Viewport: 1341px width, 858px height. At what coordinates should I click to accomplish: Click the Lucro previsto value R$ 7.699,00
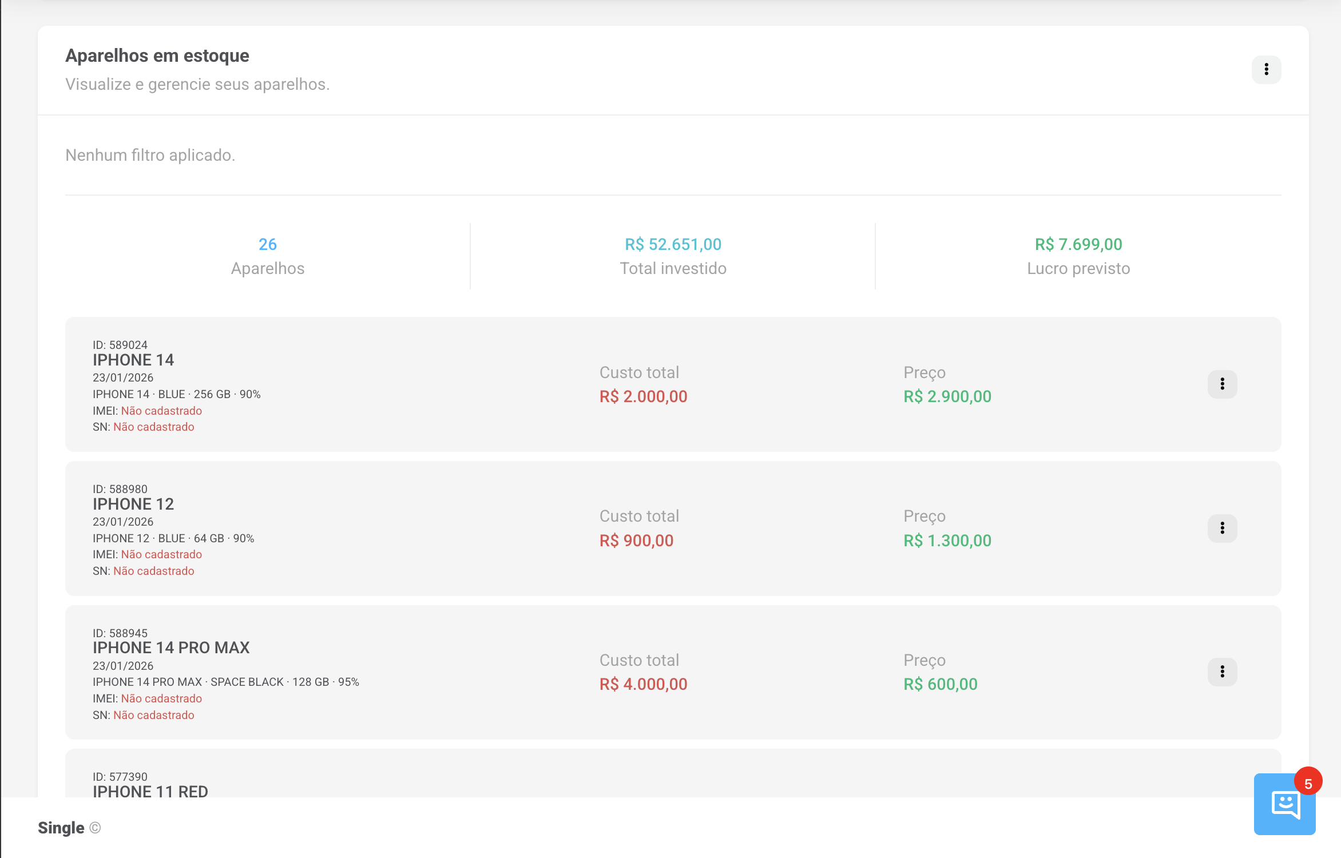point(1078,244)
